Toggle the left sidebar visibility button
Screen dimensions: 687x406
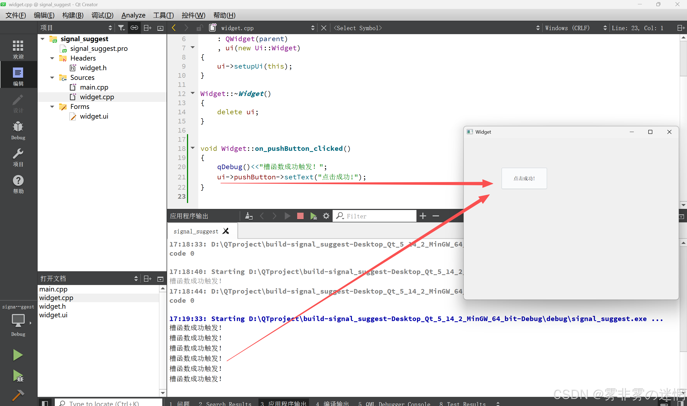tap(45, 403)
